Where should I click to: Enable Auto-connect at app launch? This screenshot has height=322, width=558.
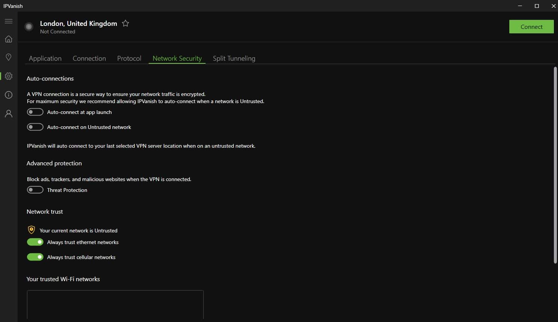pyautogui.click(x=35, y=112)
